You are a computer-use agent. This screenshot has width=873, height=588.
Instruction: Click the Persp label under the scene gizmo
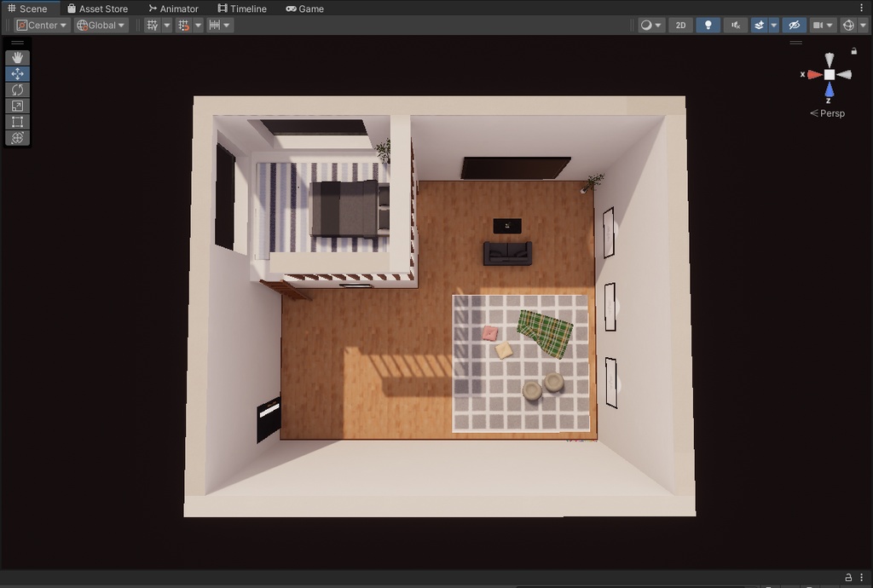tap(828, 112)
